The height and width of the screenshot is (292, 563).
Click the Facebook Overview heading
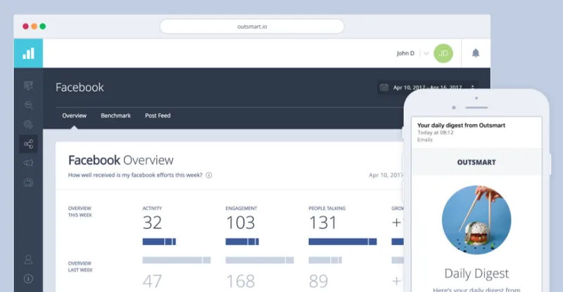[x=120, y=160]
